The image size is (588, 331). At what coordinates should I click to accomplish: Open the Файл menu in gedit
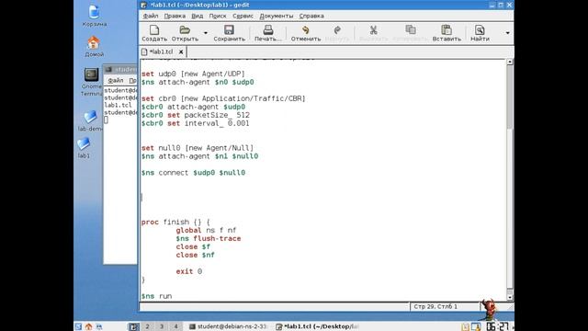pyautogui.click(x=151, y=17)
